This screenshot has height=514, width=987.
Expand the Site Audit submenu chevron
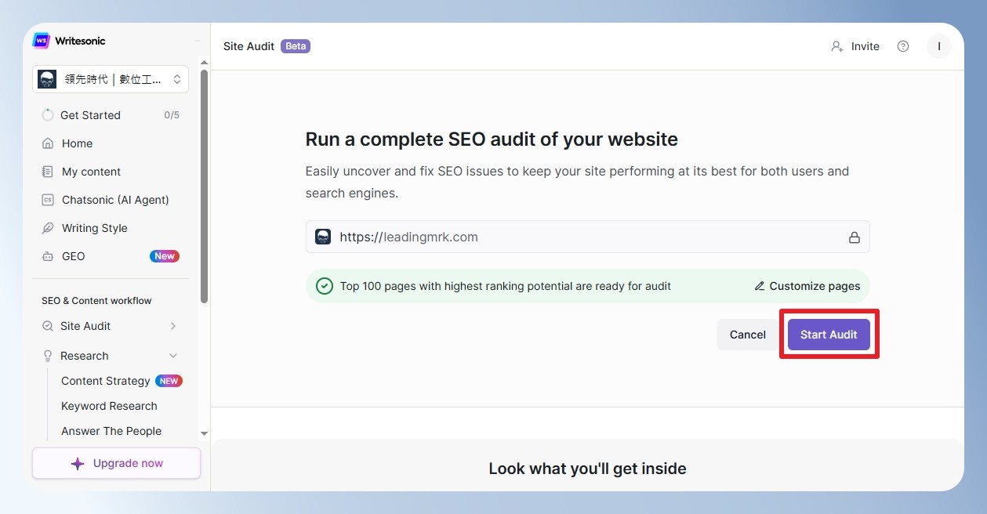[x=173, y=326]
